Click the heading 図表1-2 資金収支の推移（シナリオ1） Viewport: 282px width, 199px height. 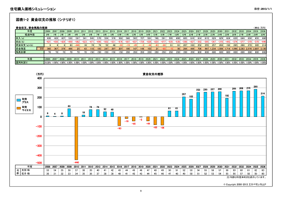tap(46, 20)
